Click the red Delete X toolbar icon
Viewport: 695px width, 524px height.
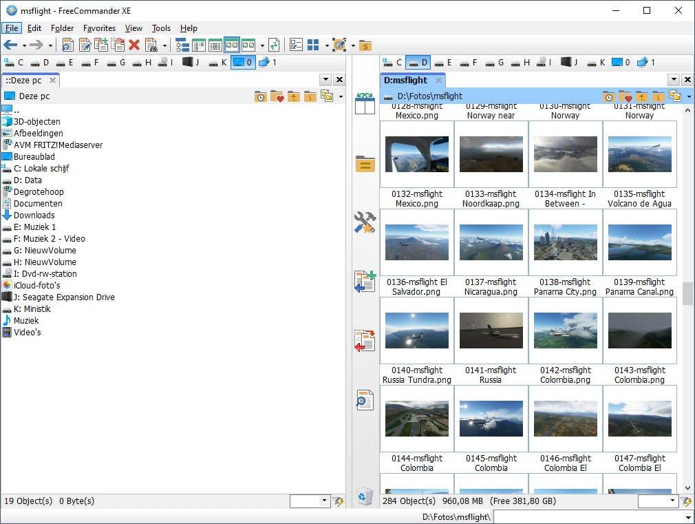[x=134, y=45]
